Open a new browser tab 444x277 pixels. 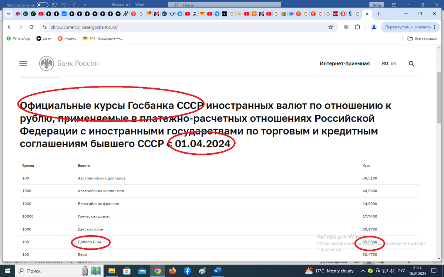[378, 14]
